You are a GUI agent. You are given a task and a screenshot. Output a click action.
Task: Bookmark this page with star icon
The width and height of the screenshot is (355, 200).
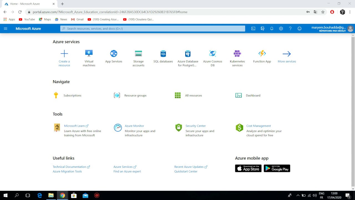click(323, 12)
